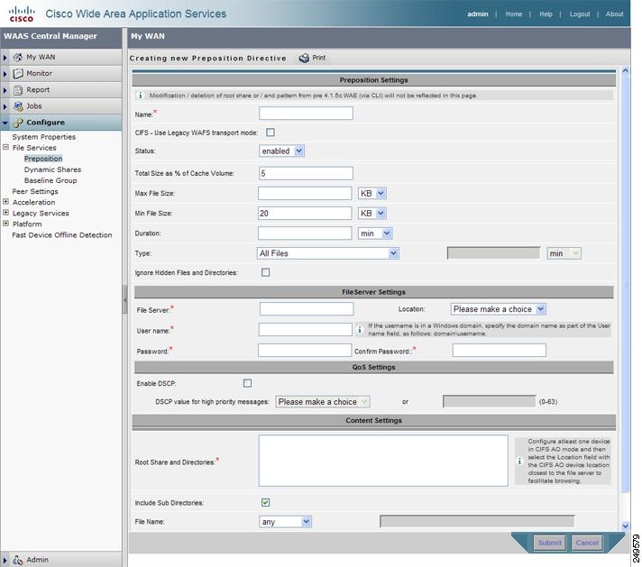Focus the Min File Size field
Screen dimensions: 642x567
pyautogui.click(x=305, y=214)
